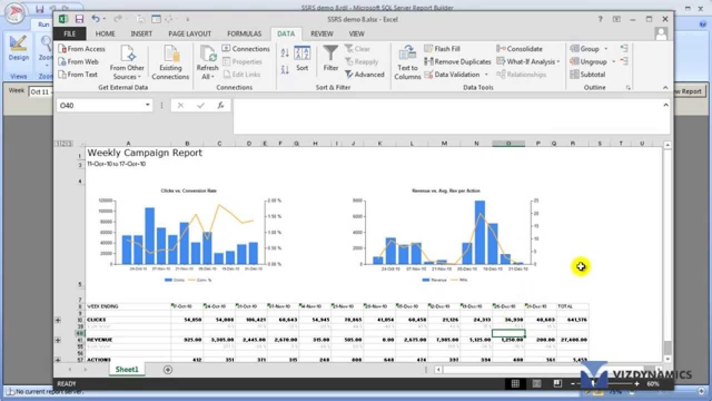Viewport: 712px width, 401px height.
Task: Click zoom level 60%
Action: 653,384
